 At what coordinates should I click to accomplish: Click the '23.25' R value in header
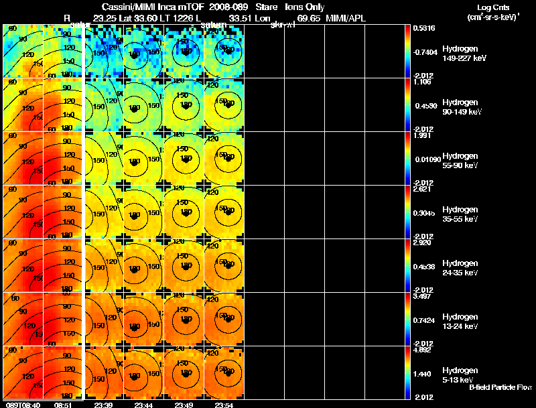coord(105,18)
